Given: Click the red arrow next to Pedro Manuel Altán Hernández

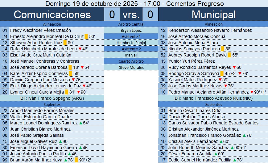Looking at the screenshot, I should tap(251, 92).
